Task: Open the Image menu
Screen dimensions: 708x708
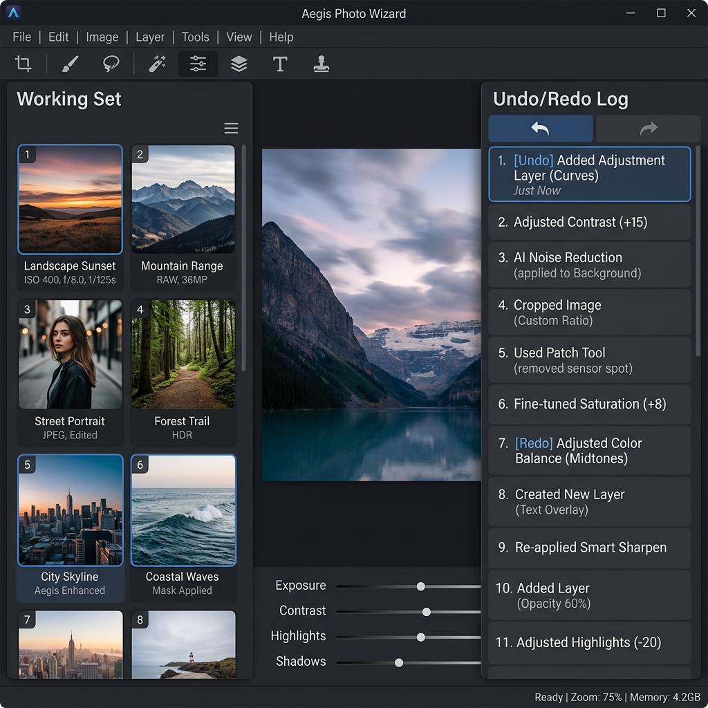Action: click(102, 37)
